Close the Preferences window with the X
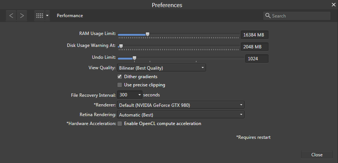Image resolution: width=338 pixels, height=163 pixels. tap(333, 5)
